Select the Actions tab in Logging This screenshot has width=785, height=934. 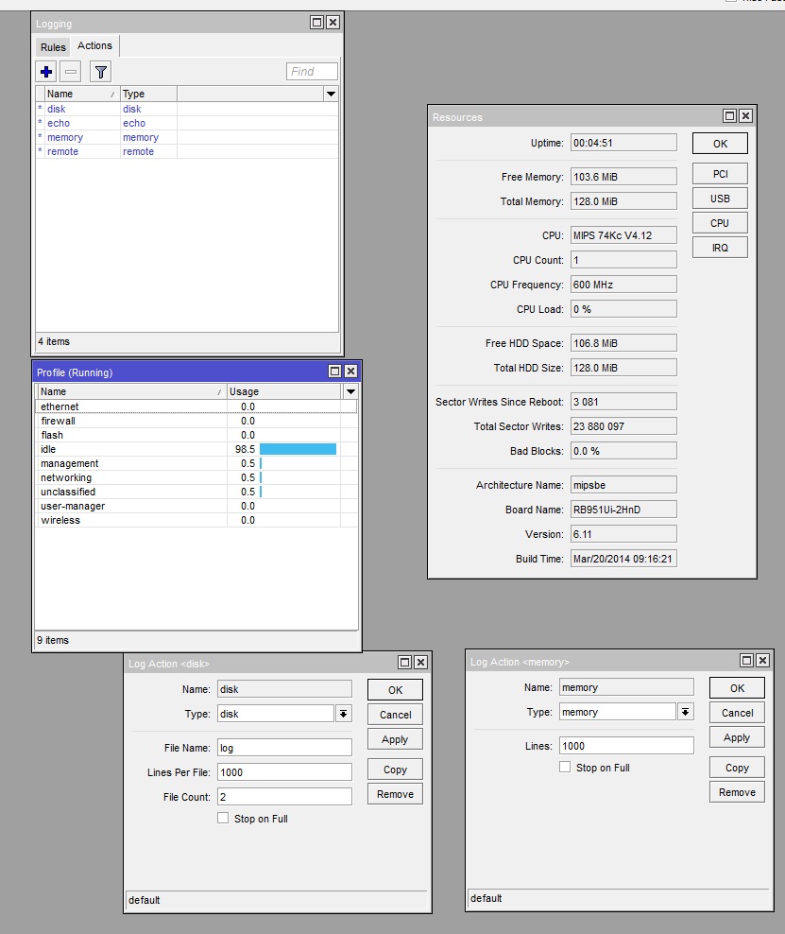(94, 45)
